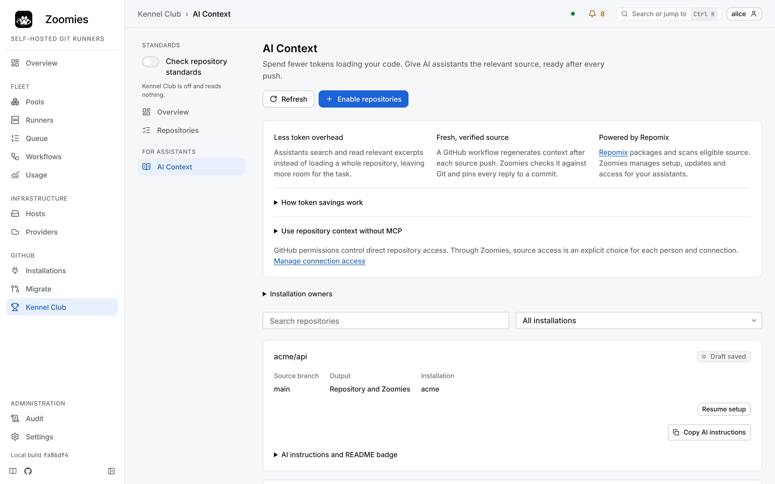Click the Repositories checklist icon
The image size is (775, 484).
tap(146, 130)
